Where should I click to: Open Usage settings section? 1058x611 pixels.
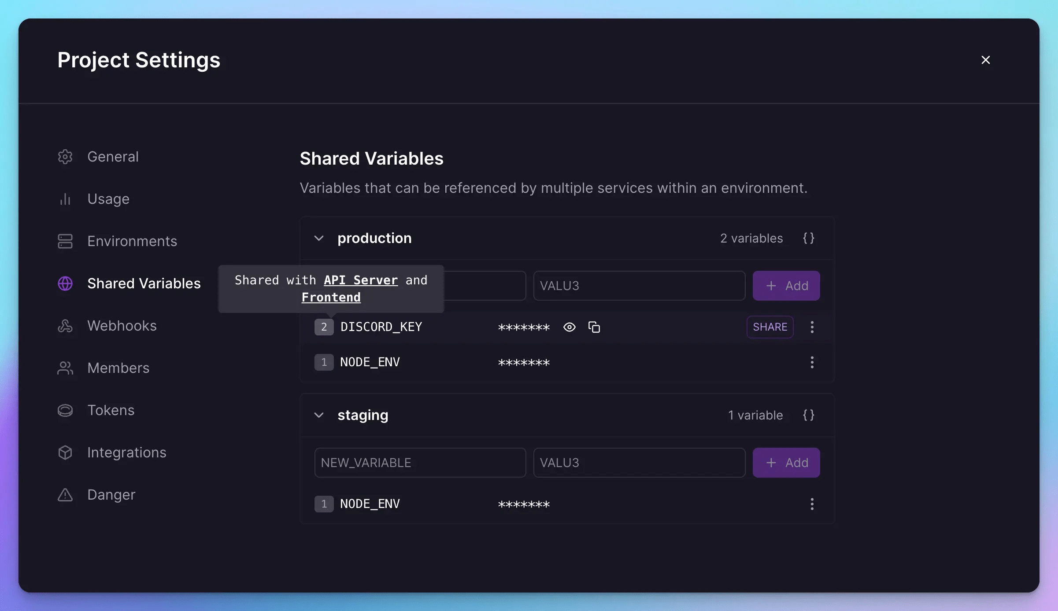tap(107, 198)
